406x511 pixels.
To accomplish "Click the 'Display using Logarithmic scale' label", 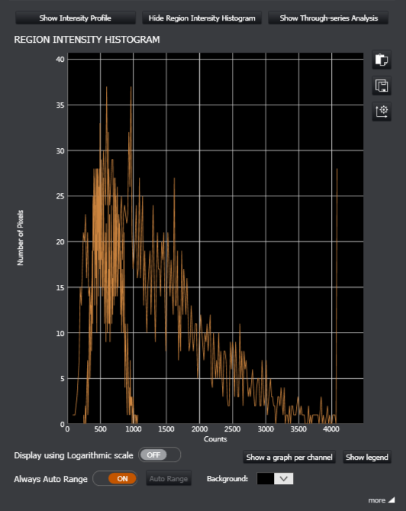I will [73, 455].
